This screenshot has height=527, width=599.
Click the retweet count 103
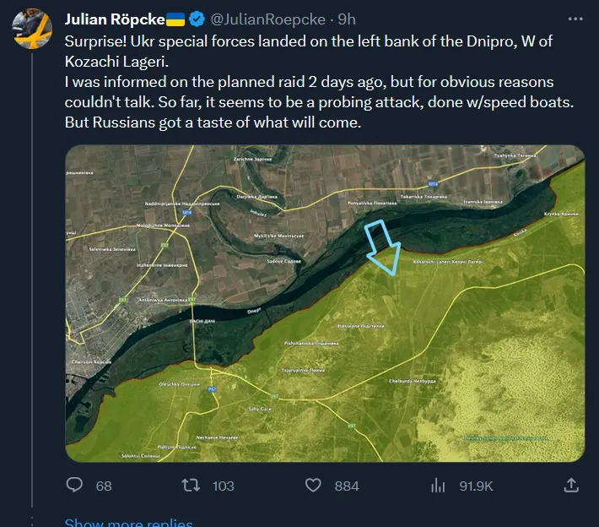pos(223,486)
